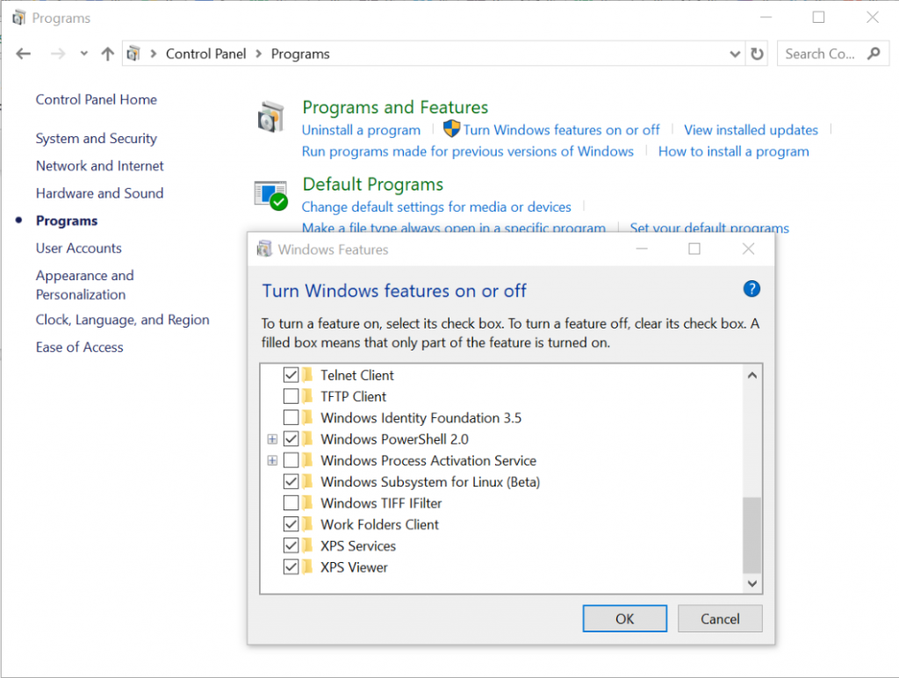Screen dimensions: 899x678
Task: Check the Windows TIFF IFilter checkbox
Action: point(291,503)
